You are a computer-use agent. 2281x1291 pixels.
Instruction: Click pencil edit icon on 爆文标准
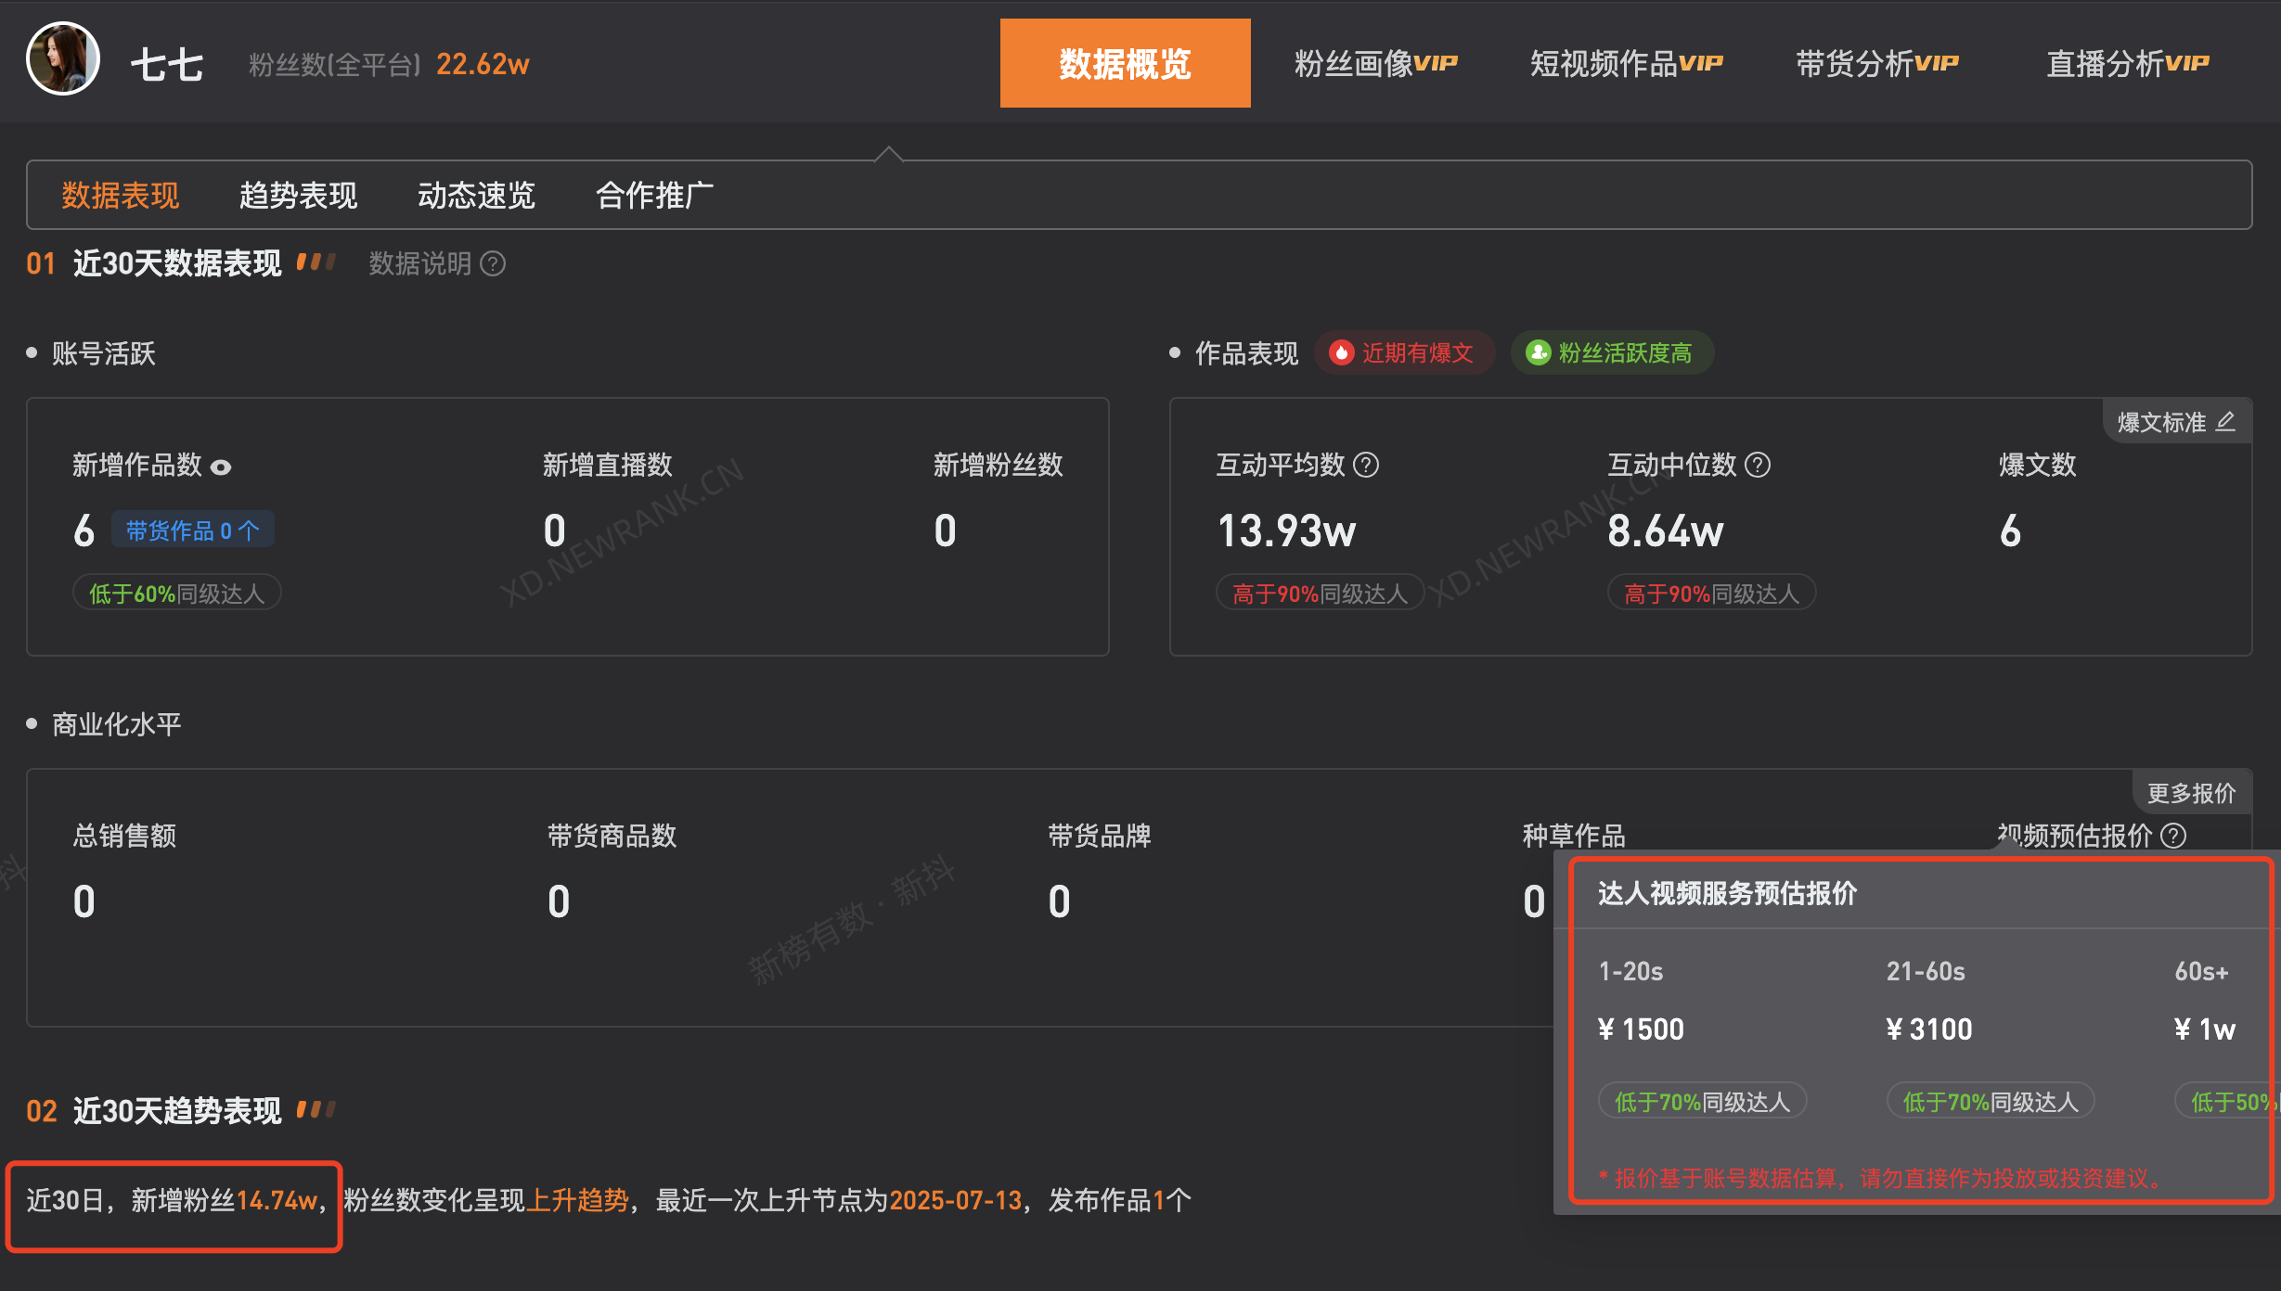(x=2225, y=422)
